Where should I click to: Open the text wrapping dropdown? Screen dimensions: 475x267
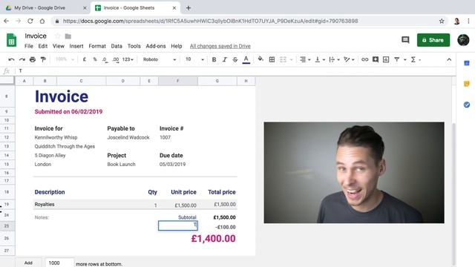334,59
